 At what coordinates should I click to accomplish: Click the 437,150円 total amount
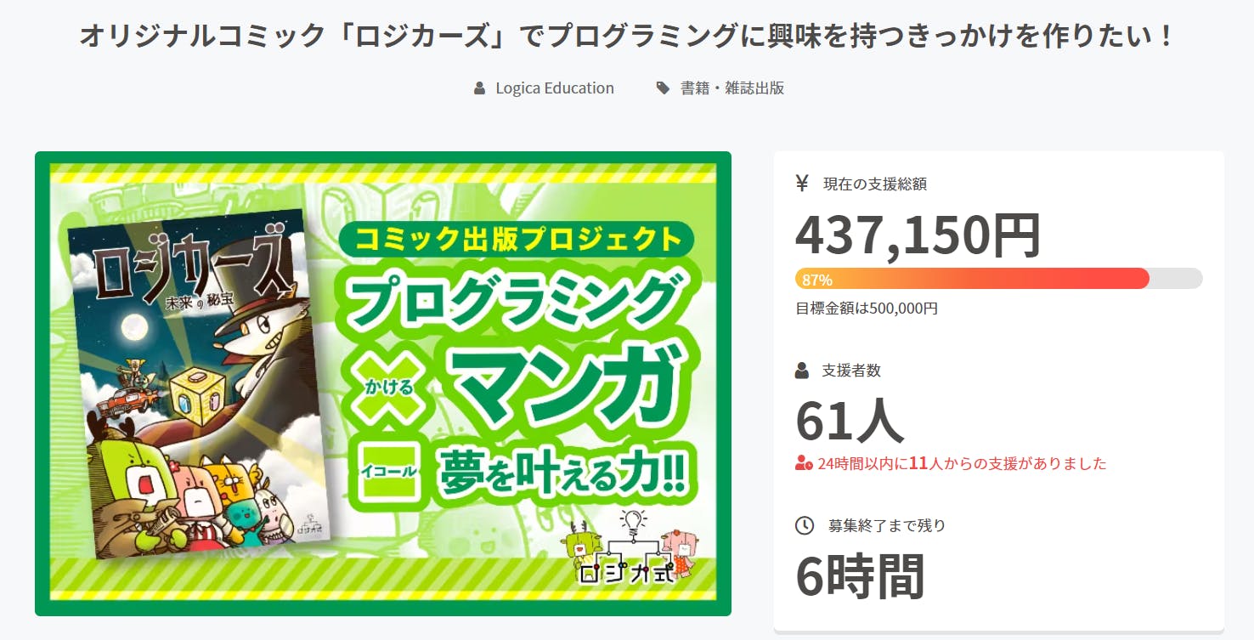pos(918,235)
